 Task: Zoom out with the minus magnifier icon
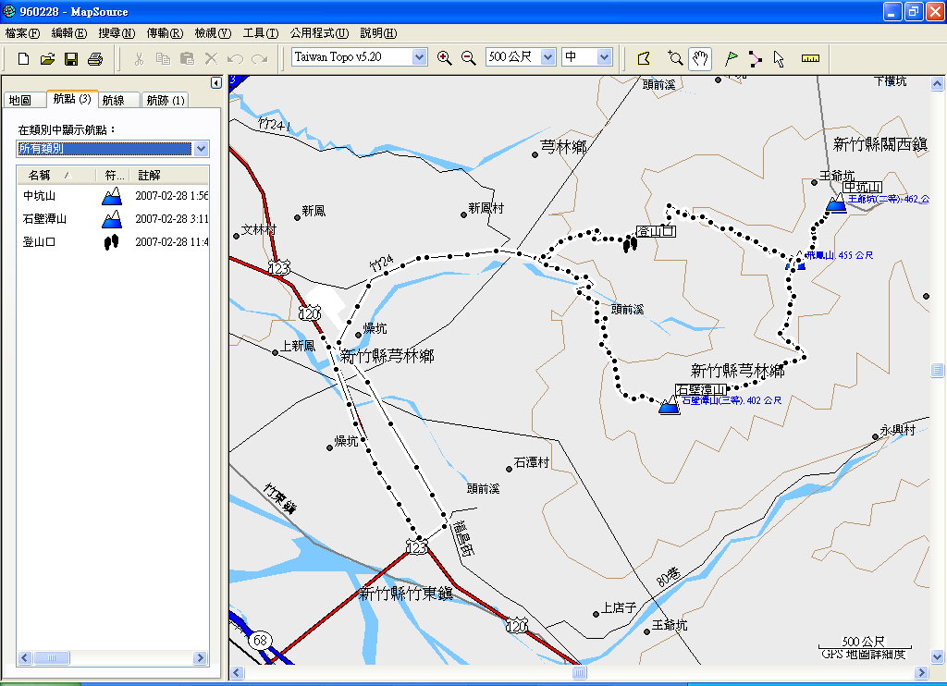point(469,58)
